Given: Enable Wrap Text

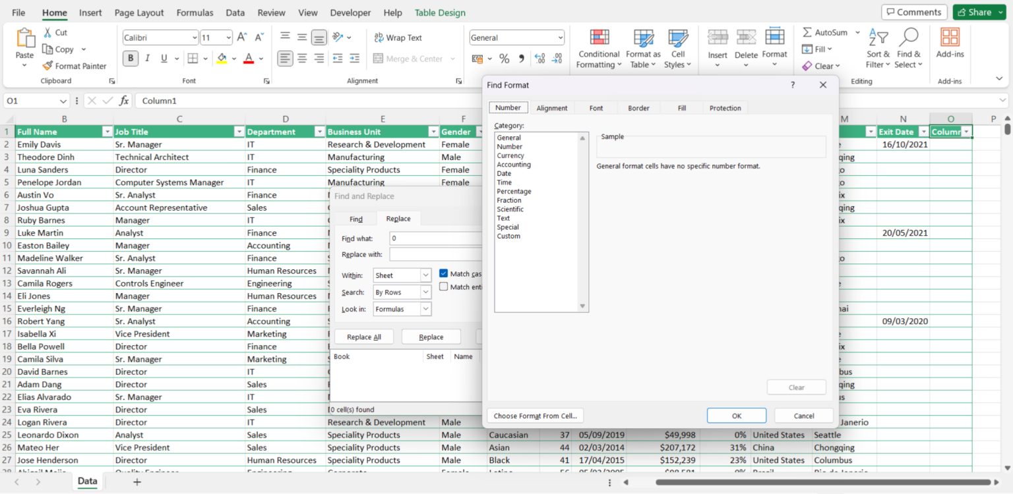Looking at the screenshot, I should click(x=397, y=38).
